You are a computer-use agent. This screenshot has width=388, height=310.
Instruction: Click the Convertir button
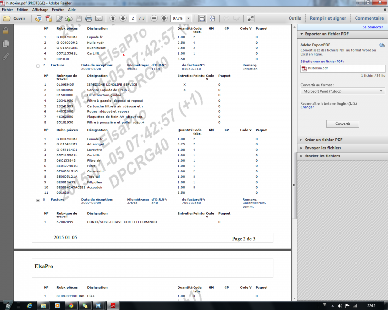[342, 124]
